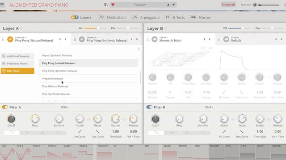Select previous sample for Sampler 2
Viewport: 286px width, 160px height.
[x=131, y=39]
